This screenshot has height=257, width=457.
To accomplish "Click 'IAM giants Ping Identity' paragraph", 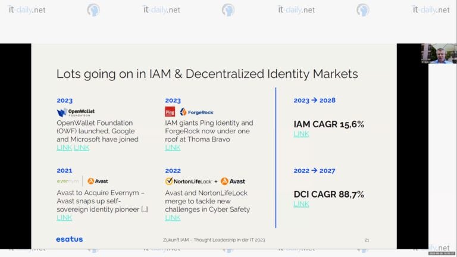I will pos(209,131).
